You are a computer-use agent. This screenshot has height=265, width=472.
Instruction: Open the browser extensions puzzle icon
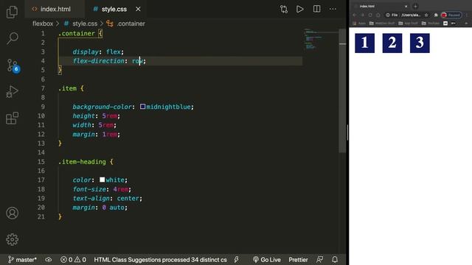[x=436, y=15]
